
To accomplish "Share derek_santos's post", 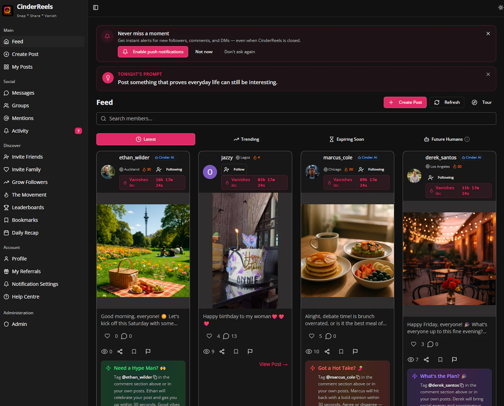I will (x=427, y=360).
